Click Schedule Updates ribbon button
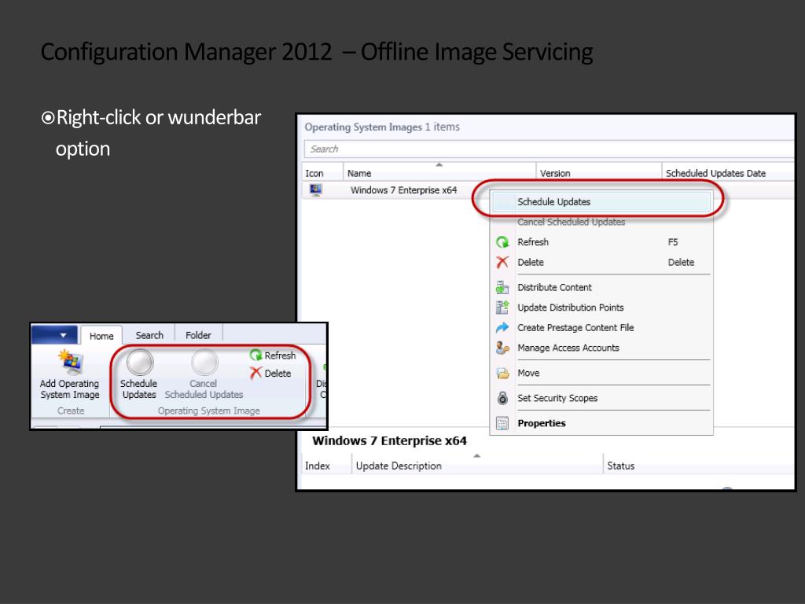 (x=138, y=375)
